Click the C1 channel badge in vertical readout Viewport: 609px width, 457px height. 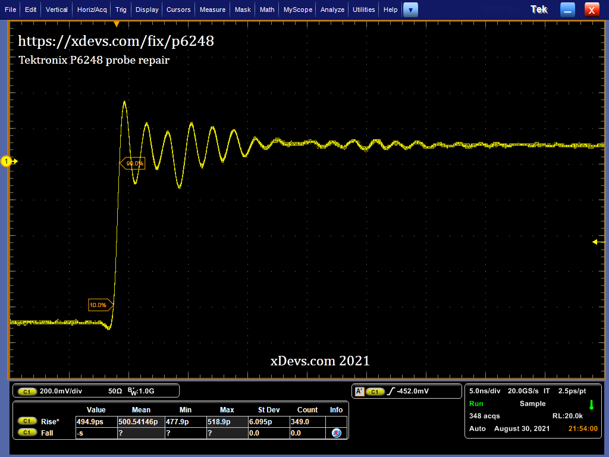27,392
